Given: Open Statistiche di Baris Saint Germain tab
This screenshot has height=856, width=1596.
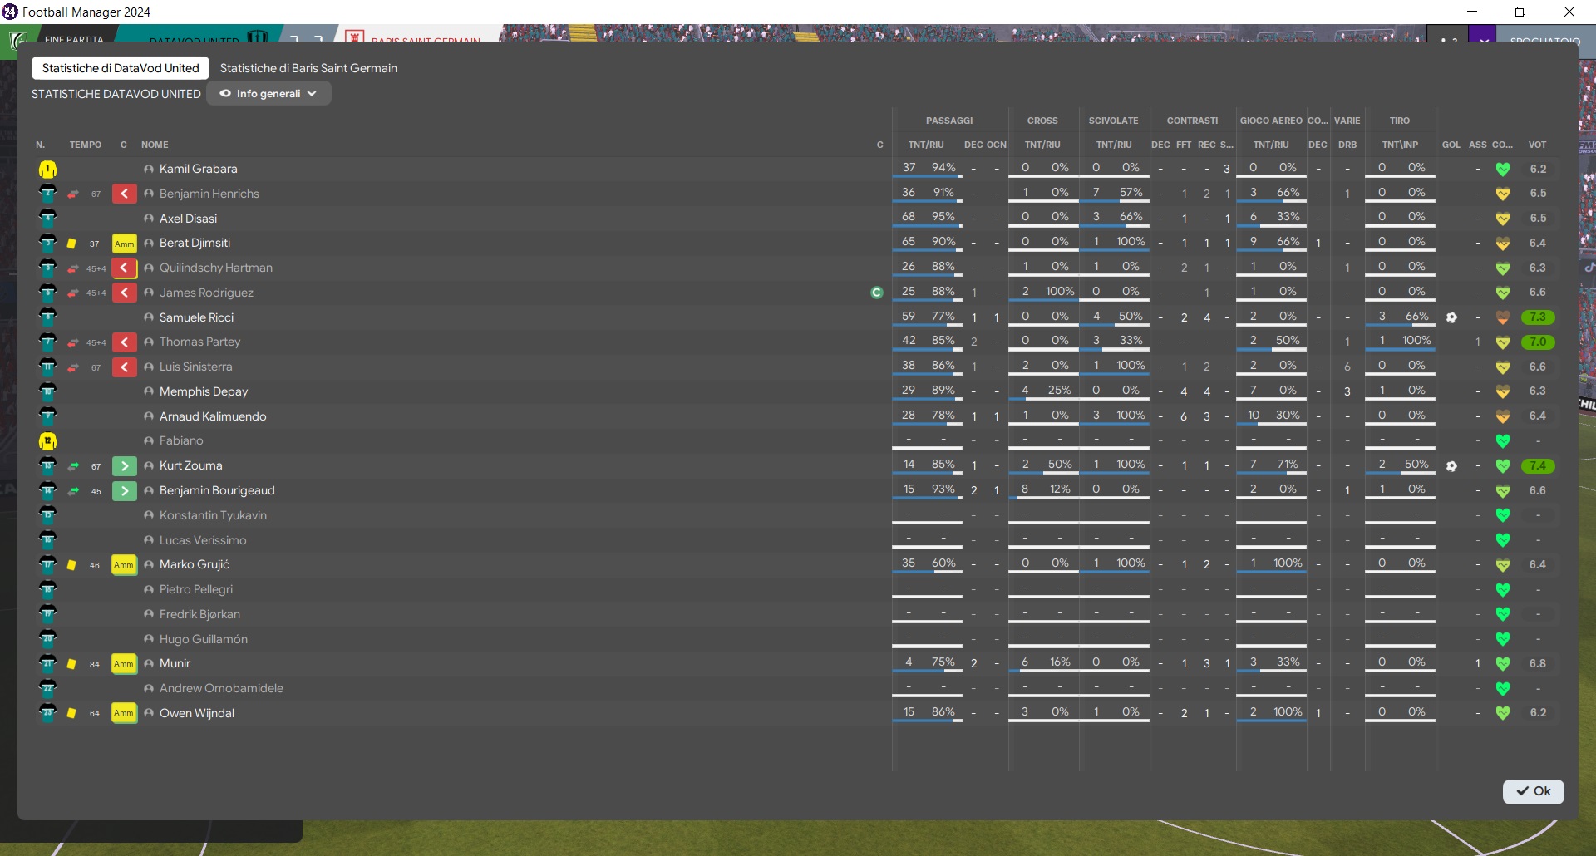Looking at the screenshot, I should [308, 68].
